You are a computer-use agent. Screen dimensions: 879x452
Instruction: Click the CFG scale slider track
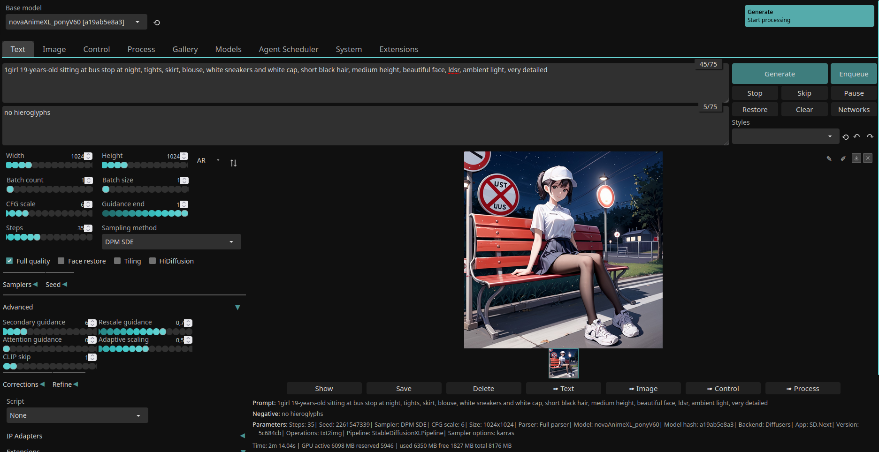tap(49, 213)
